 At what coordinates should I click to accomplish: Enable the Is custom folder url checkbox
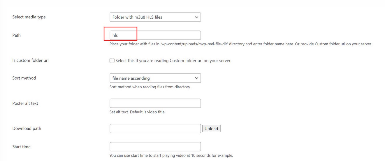tap(112, 61)
